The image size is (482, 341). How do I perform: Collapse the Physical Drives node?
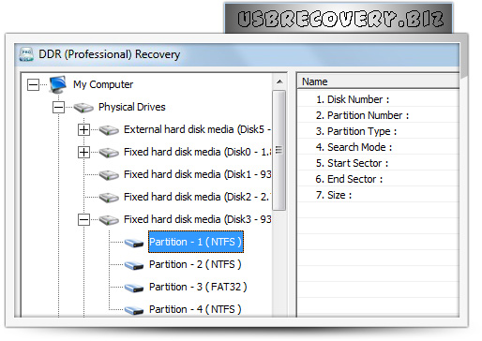pos(58,108)
